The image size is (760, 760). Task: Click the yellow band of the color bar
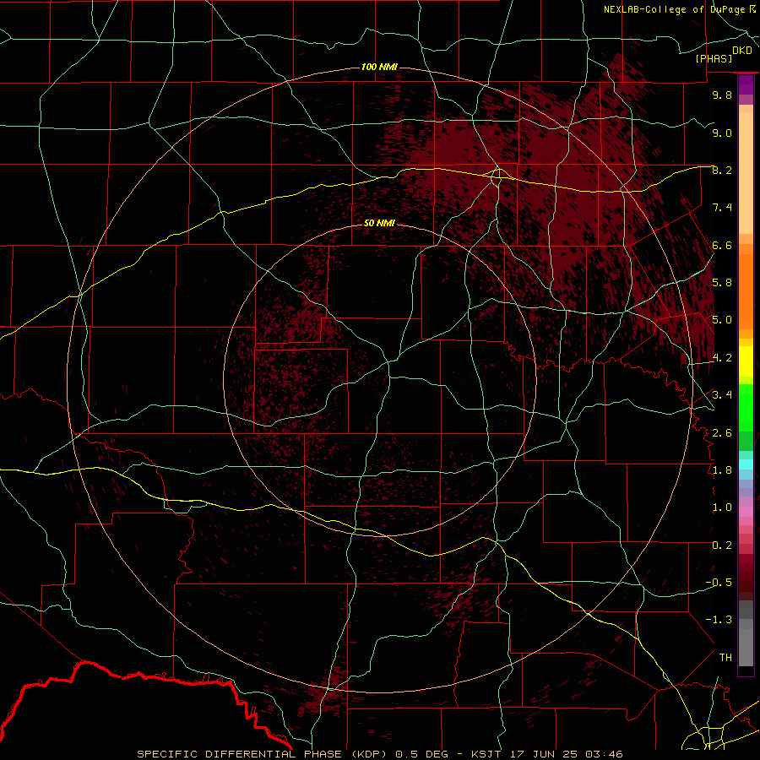[x=746, y=361]
